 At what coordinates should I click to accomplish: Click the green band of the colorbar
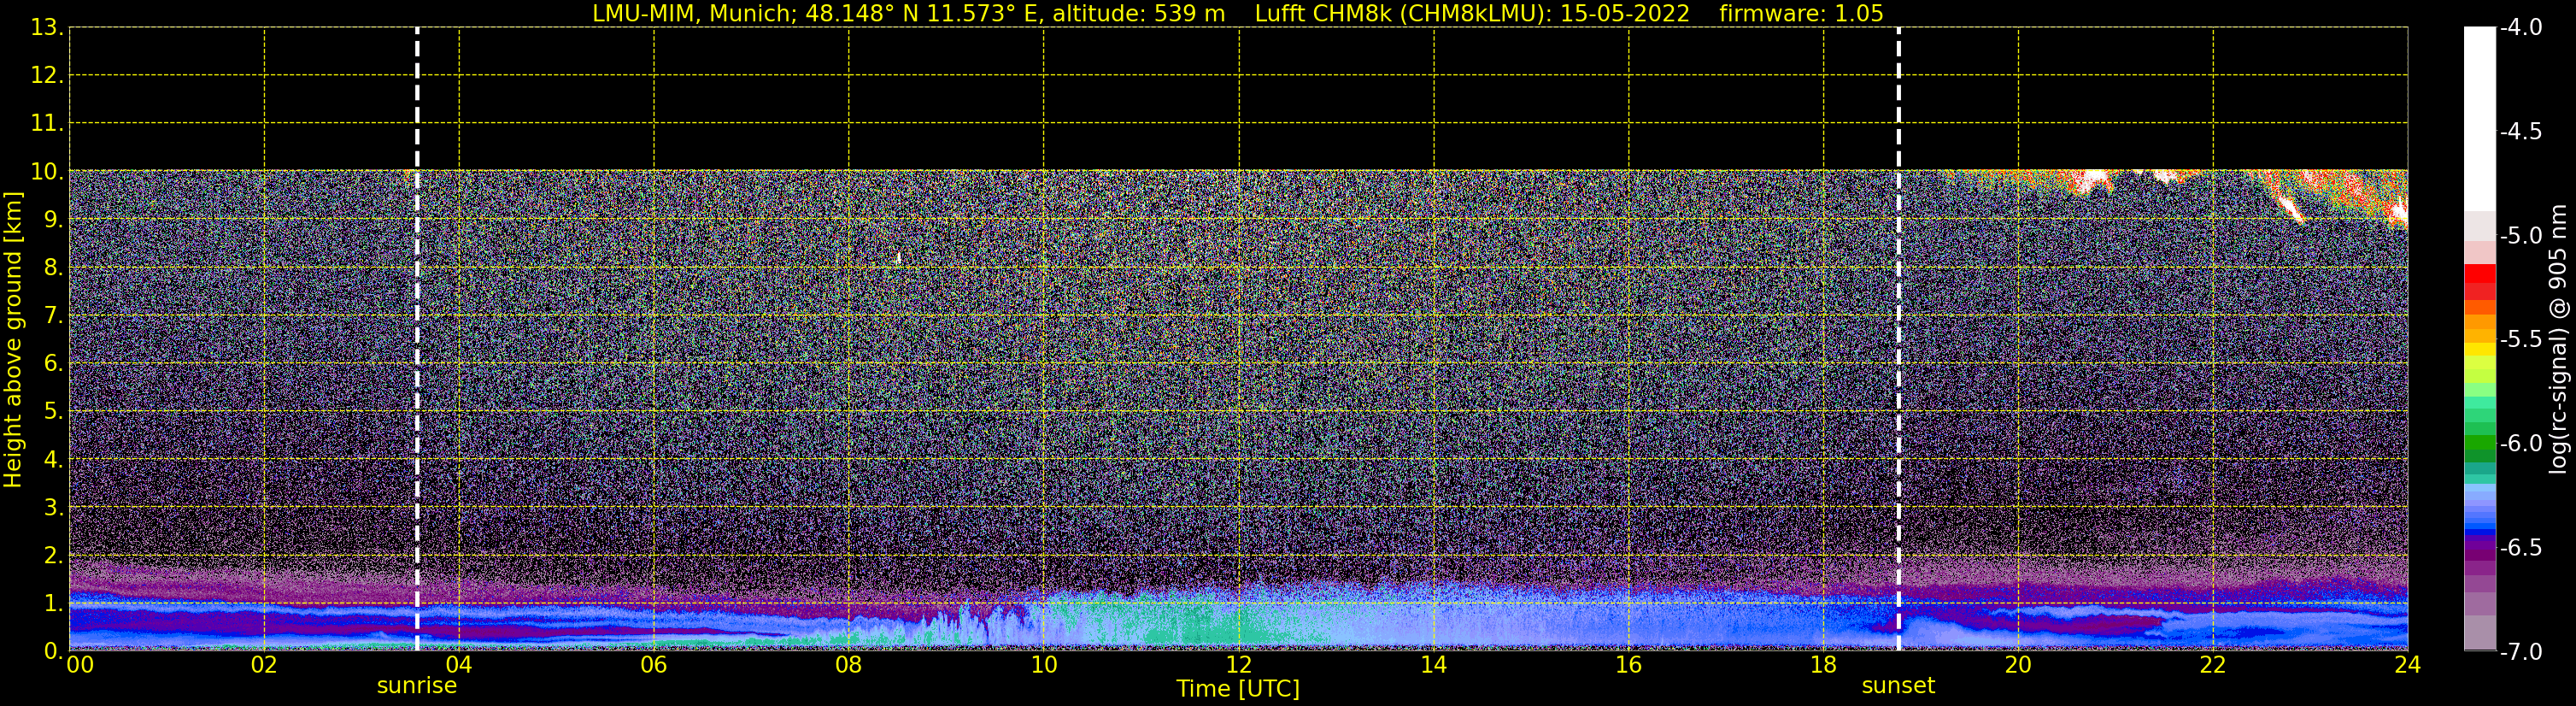2480,442
